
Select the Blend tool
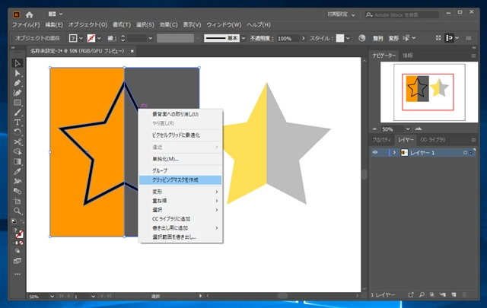[x=18, y=191]
